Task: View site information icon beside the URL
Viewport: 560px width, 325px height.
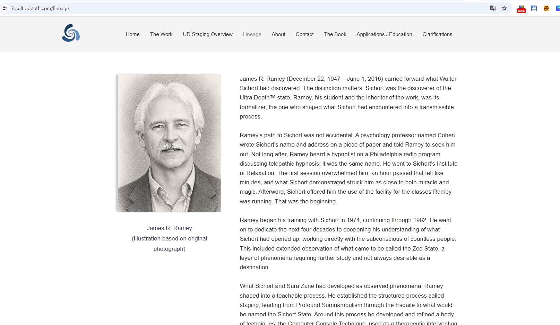Action: click(5, 8)
